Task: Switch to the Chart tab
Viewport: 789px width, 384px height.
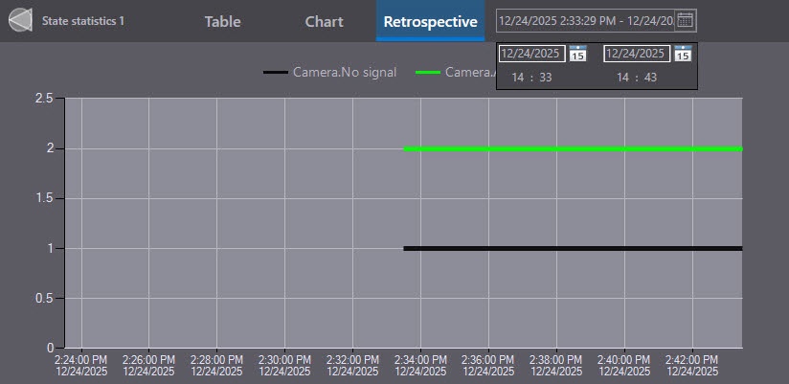Action: coord(324,21)
